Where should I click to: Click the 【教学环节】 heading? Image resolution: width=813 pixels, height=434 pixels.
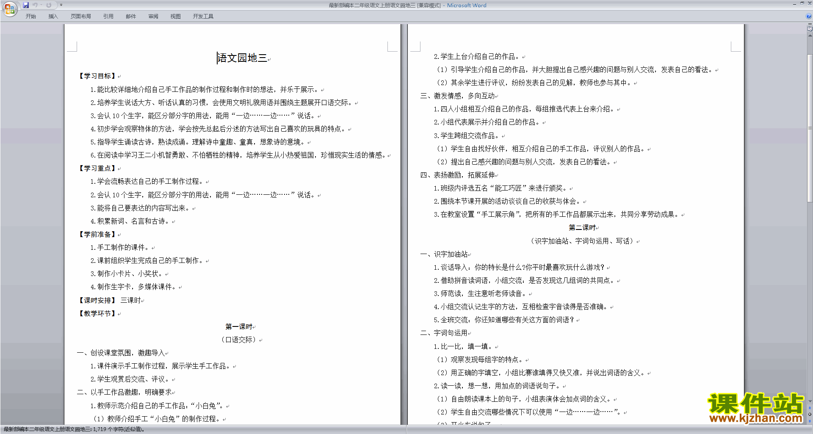[97, 314]
